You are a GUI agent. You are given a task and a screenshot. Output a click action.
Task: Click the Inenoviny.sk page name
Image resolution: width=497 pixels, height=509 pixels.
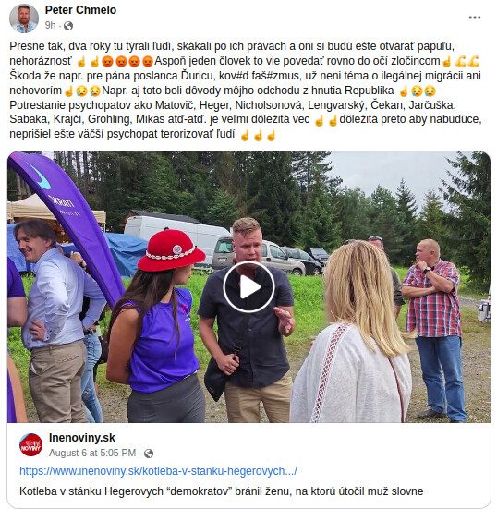[82, 438]
